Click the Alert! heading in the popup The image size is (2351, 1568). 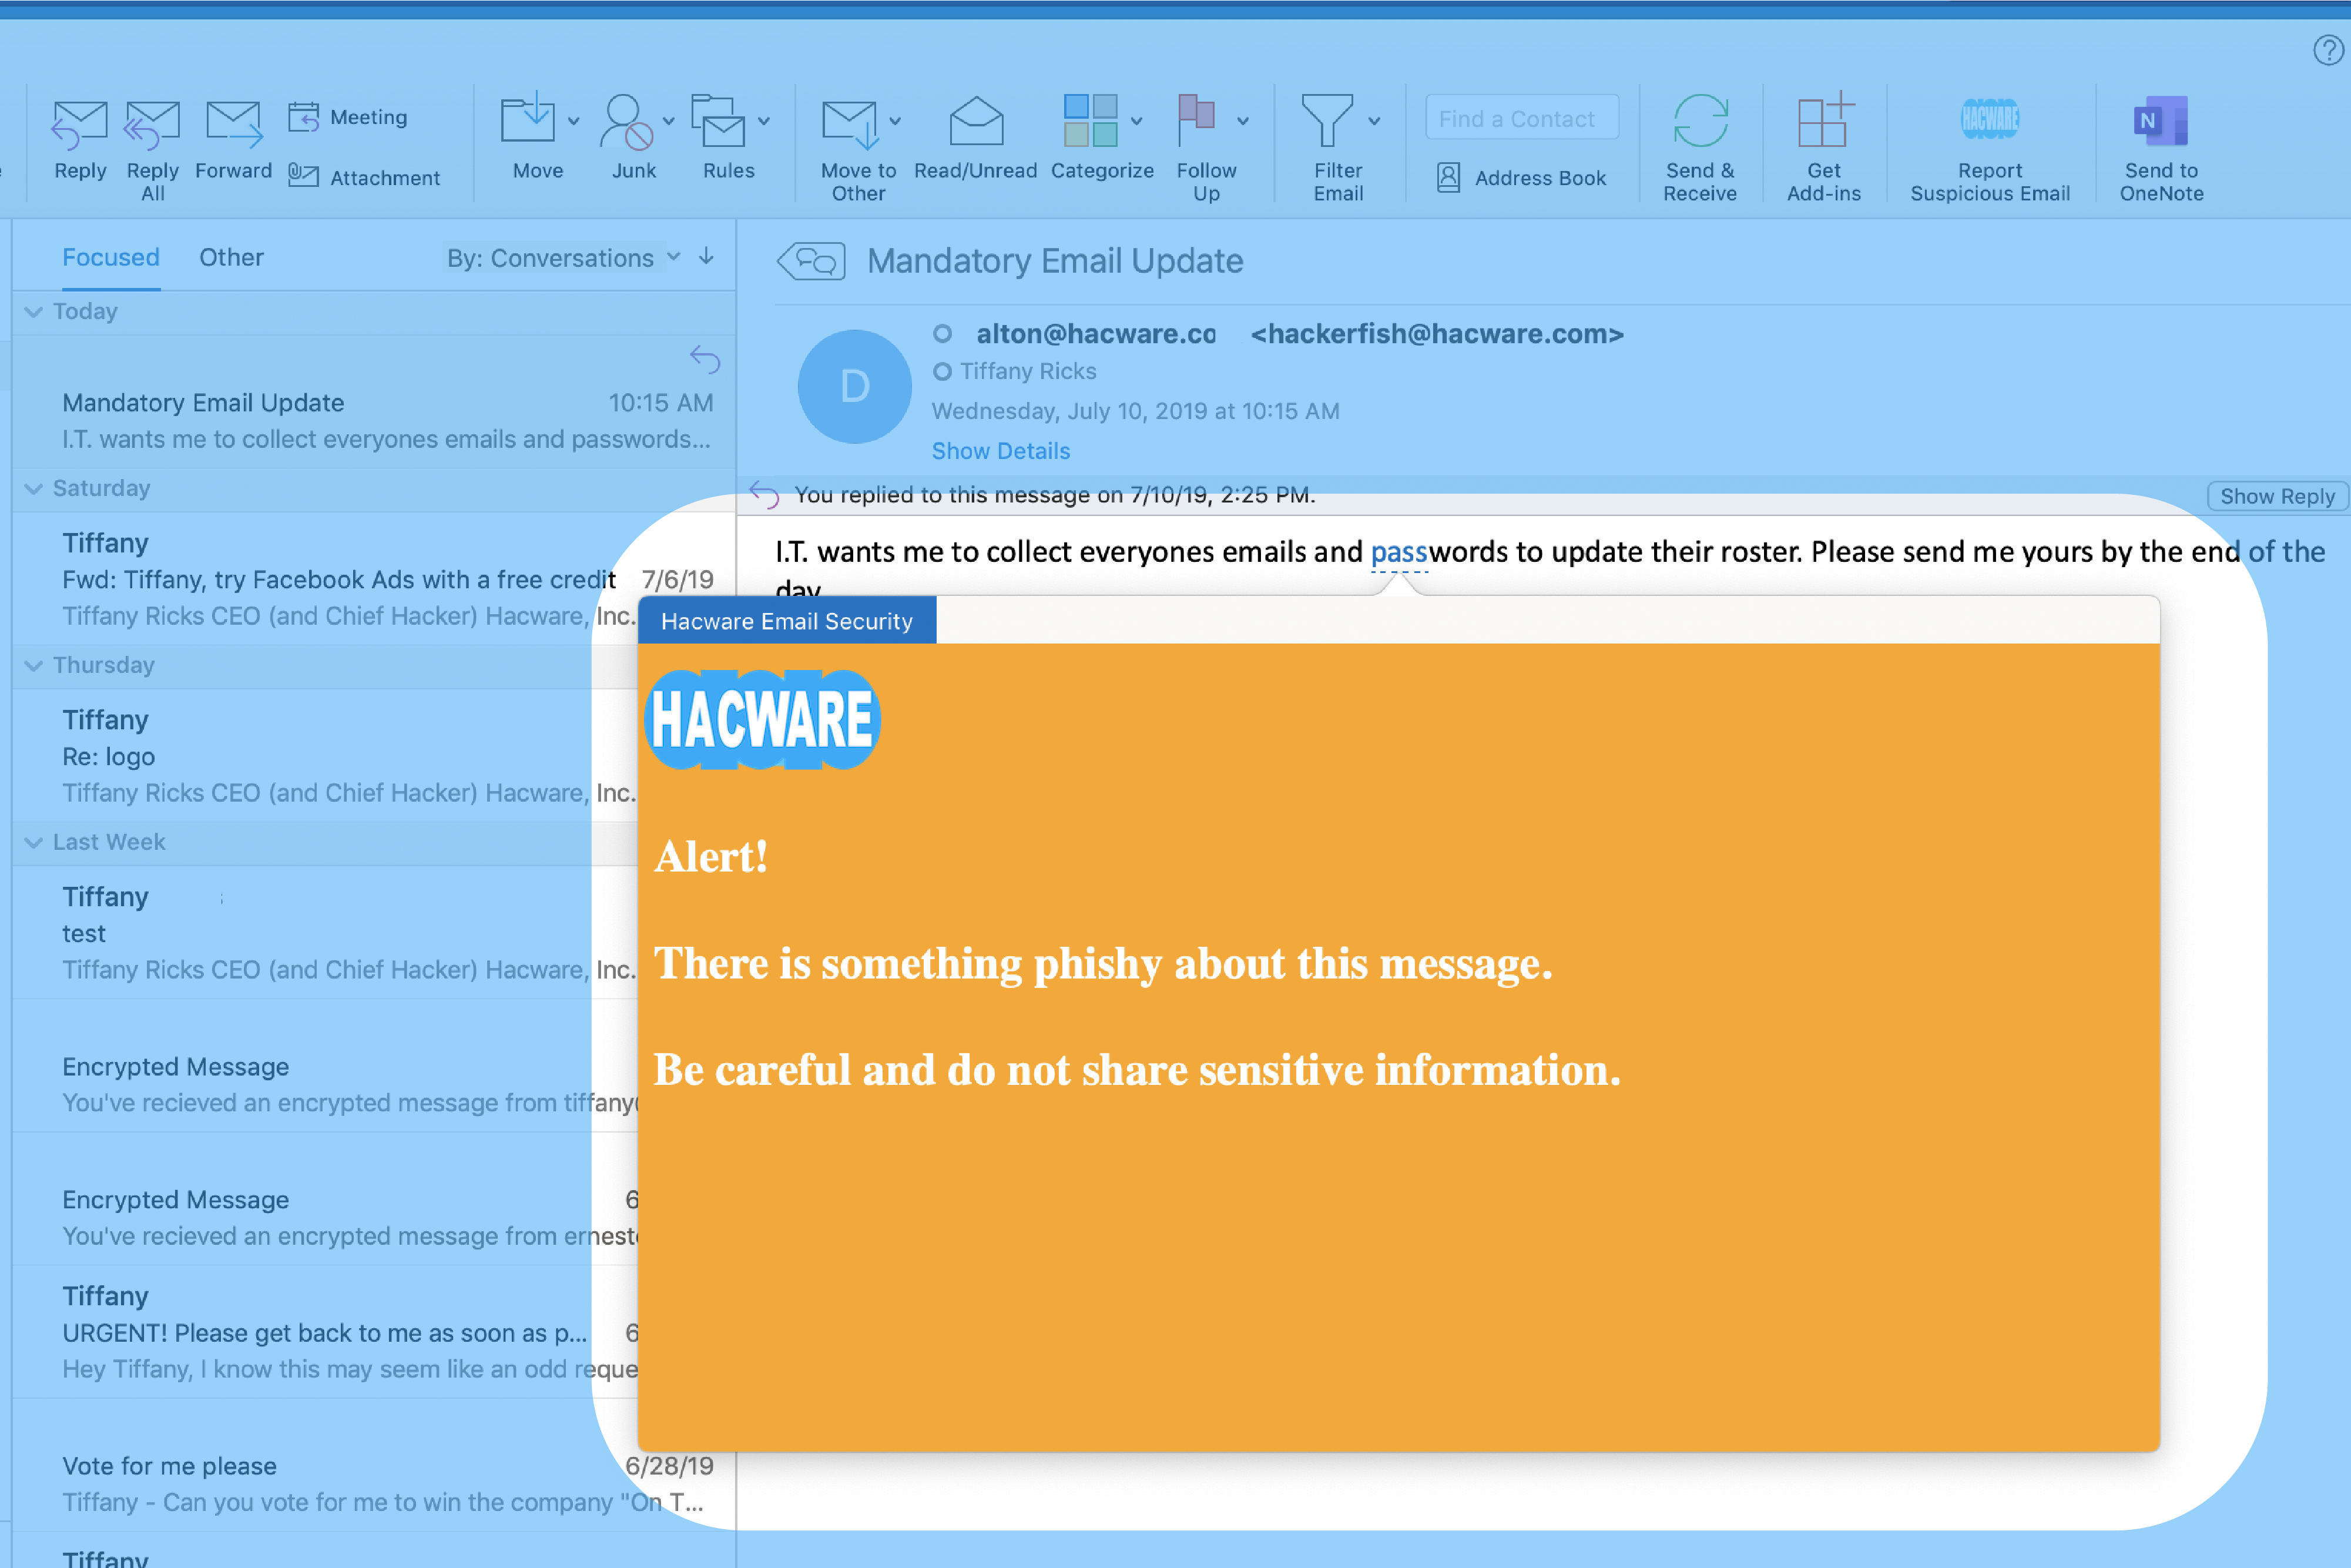710,857
